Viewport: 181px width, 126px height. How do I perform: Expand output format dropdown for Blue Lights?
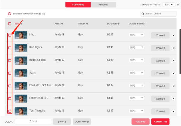pyautogui.click(x=136, y=48)
